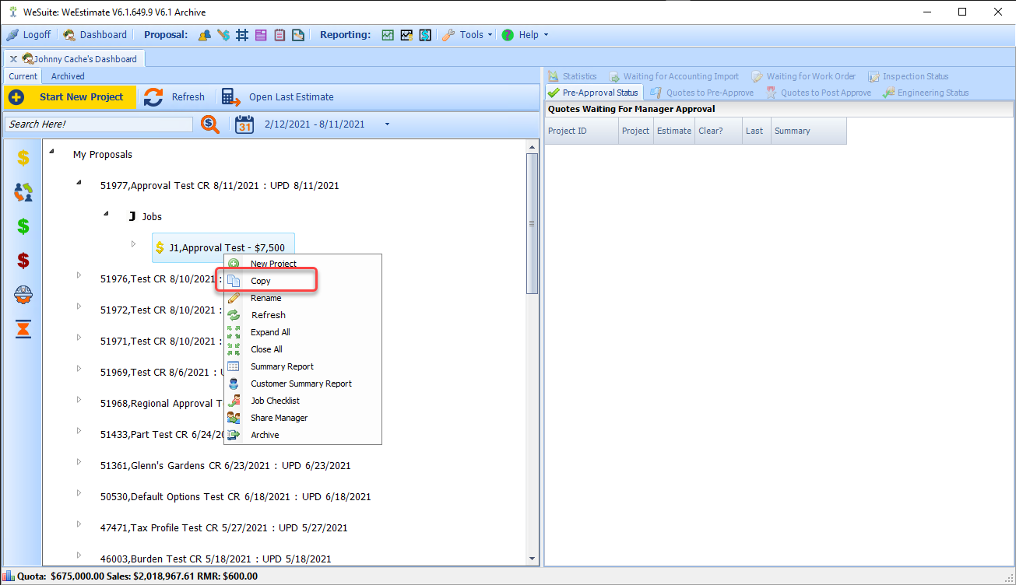Click Open Last Estimate button

278,97
